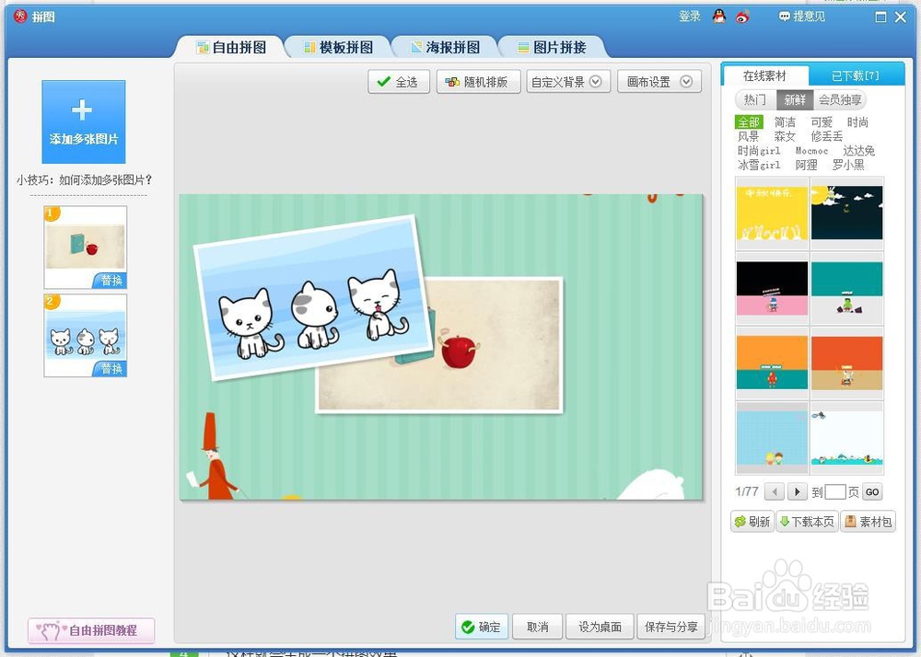Select image thumbnail 2 with cats
This screenshot has width=921, height=657.
[85, 336]
